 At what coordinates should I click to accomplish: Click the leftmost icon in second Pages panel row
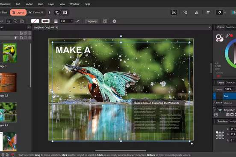pyautogui.click(x=16, y=38)
